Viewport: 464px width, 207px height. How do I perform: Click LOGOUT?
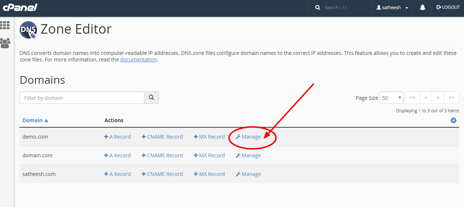click(x=448, y=7)
